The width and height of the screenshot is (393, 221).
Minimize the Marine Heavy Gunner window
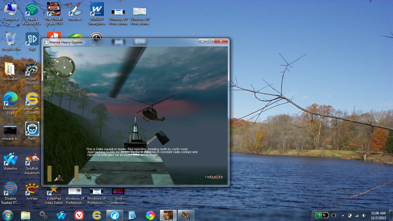coord(202,41)
